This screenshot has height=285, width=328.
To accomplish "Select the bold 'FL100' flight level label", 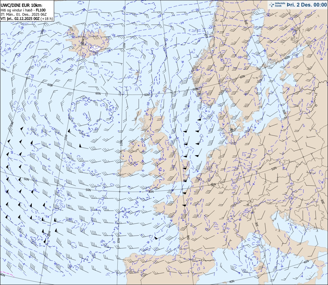I will point(41,10).
